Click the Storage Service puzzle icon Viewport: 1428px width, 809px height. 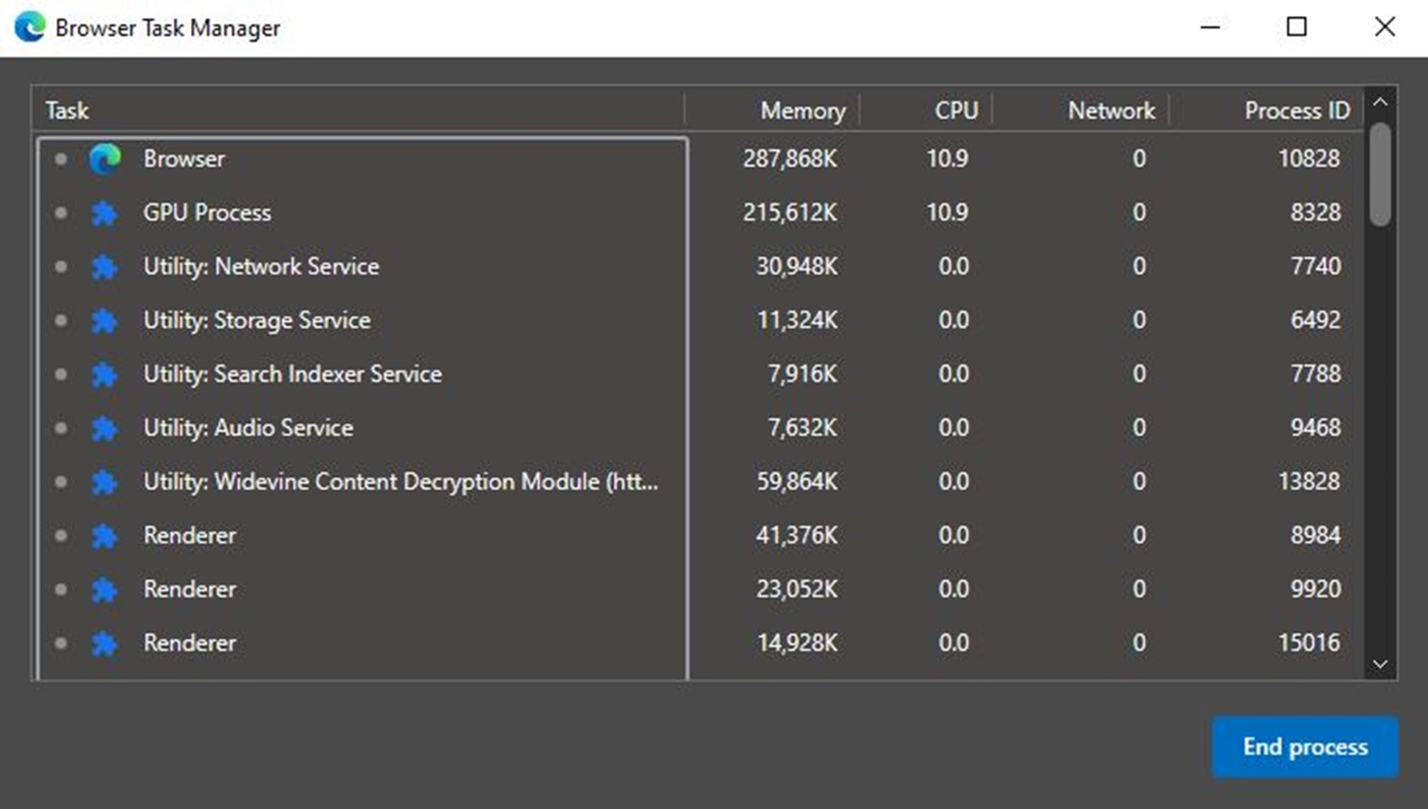106,320
